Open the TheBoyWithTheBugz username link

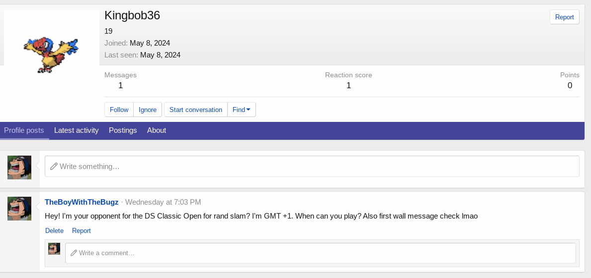(82, 202)
